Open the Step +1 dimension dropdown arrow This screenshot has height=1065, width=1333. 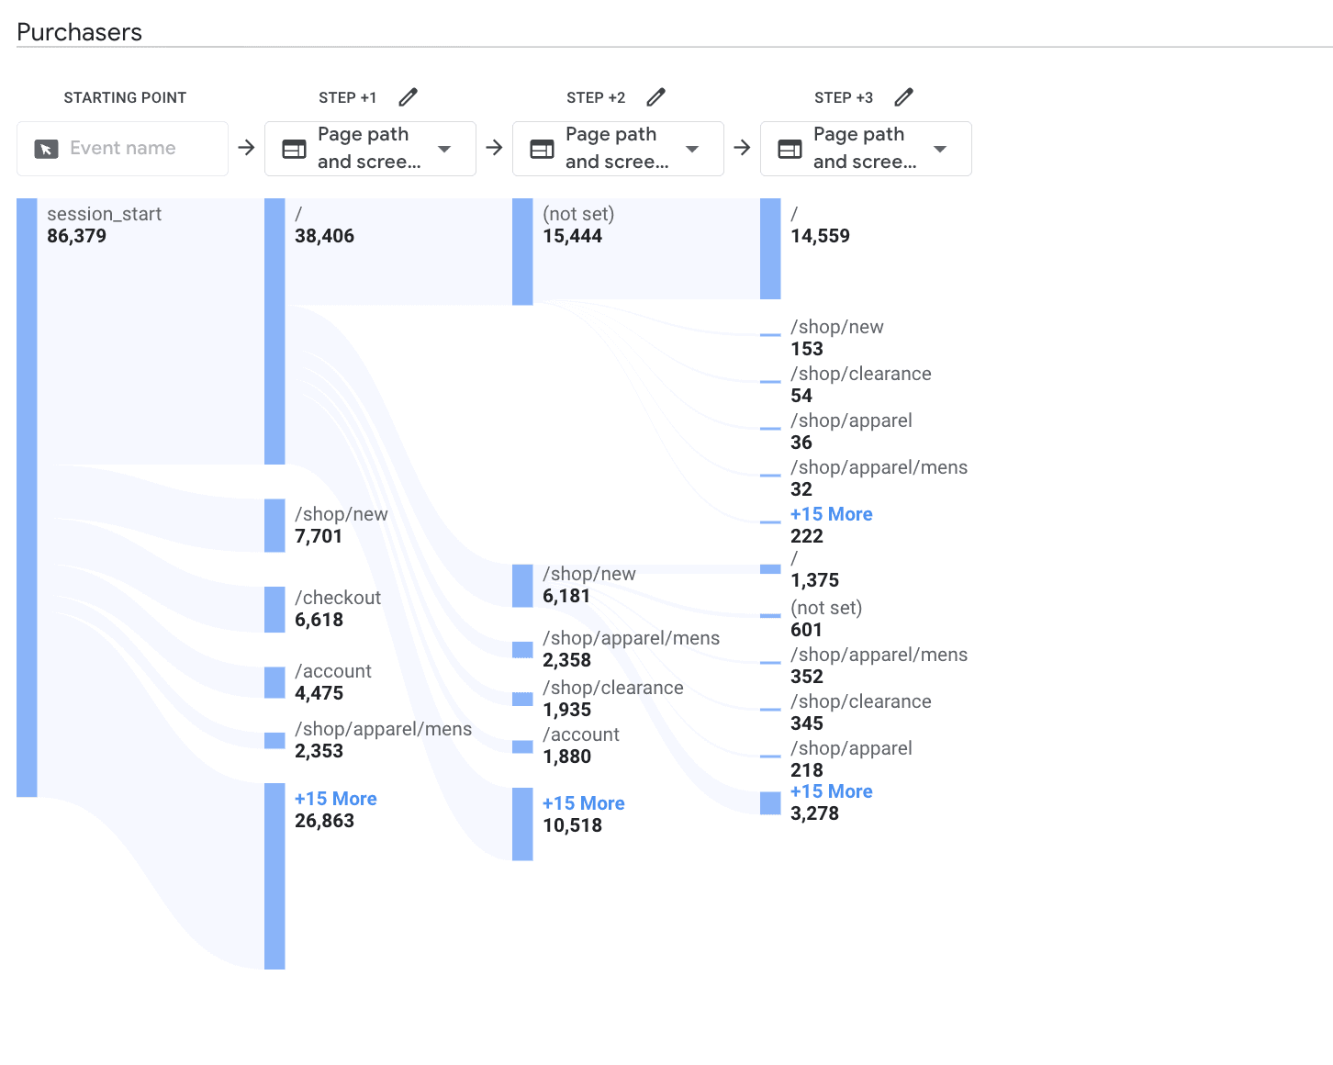tap(444, 149)
